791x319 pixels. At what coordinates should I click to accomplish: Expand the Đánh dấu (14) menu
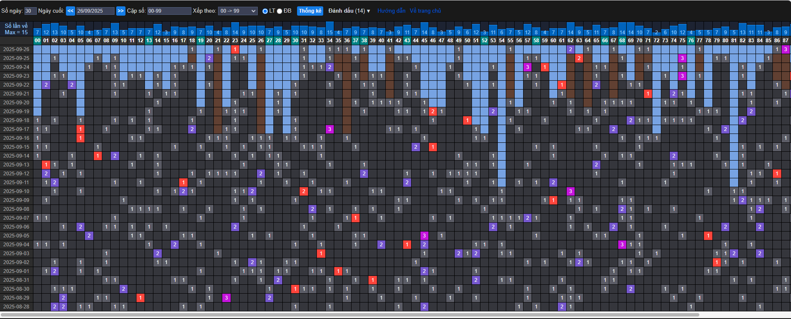pos(349,11)
